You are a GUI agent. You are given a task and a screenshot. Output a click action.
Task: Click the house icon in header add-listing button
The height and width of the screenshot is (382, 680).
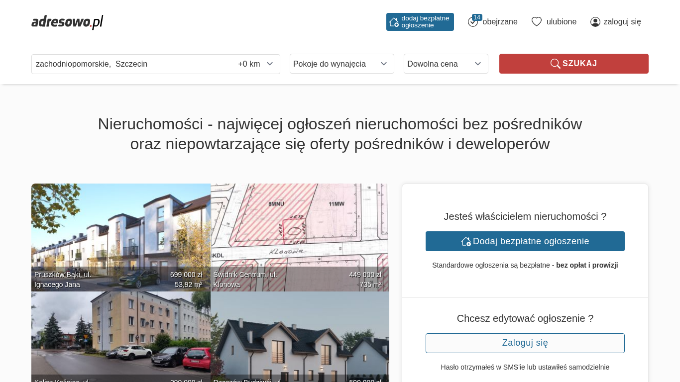click(394, 22)
